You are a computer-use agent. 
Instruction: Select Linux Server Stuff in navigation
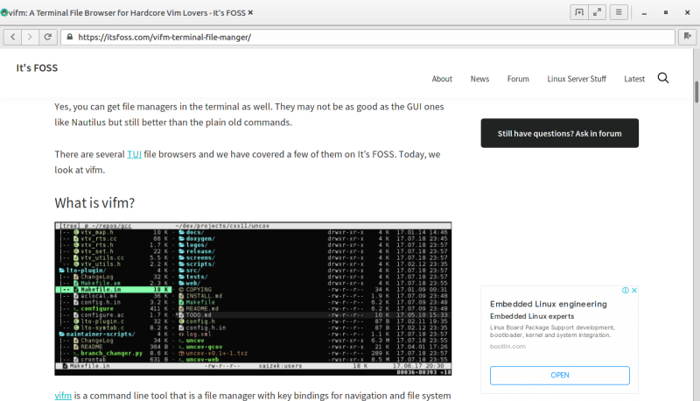coord(576,79)
